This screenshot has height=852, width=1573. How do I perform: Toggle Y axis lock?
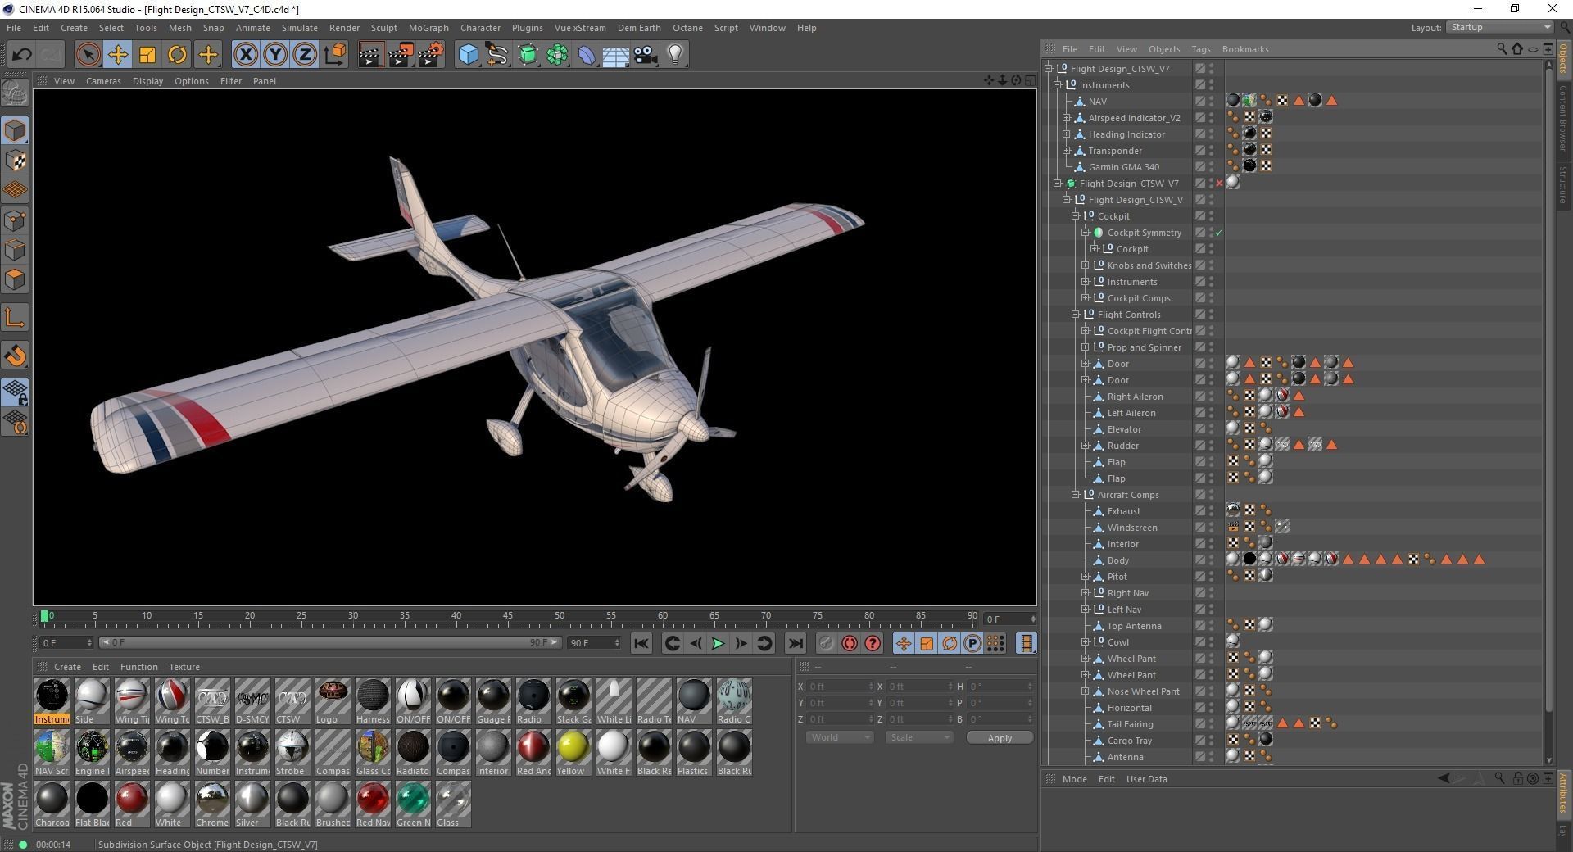pos(275,55)
